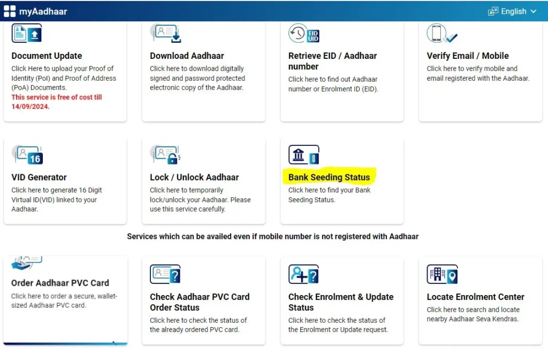Click 'Click here to verify mobile and email' text
This screenshot has width=548, height=349.
pyautogui.click(x=478, y=73)
